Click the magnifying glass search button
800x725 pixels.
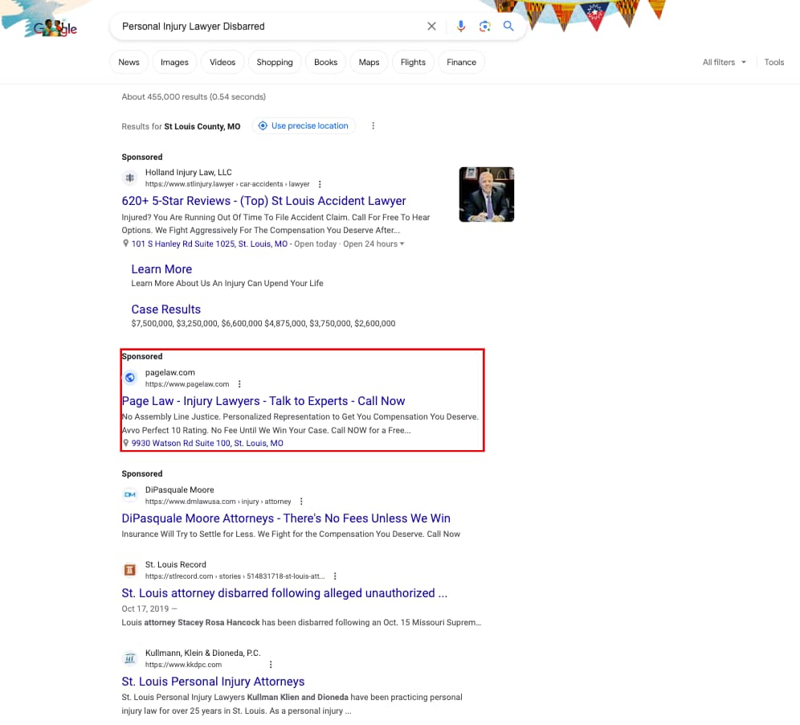[x=508, y=26]
